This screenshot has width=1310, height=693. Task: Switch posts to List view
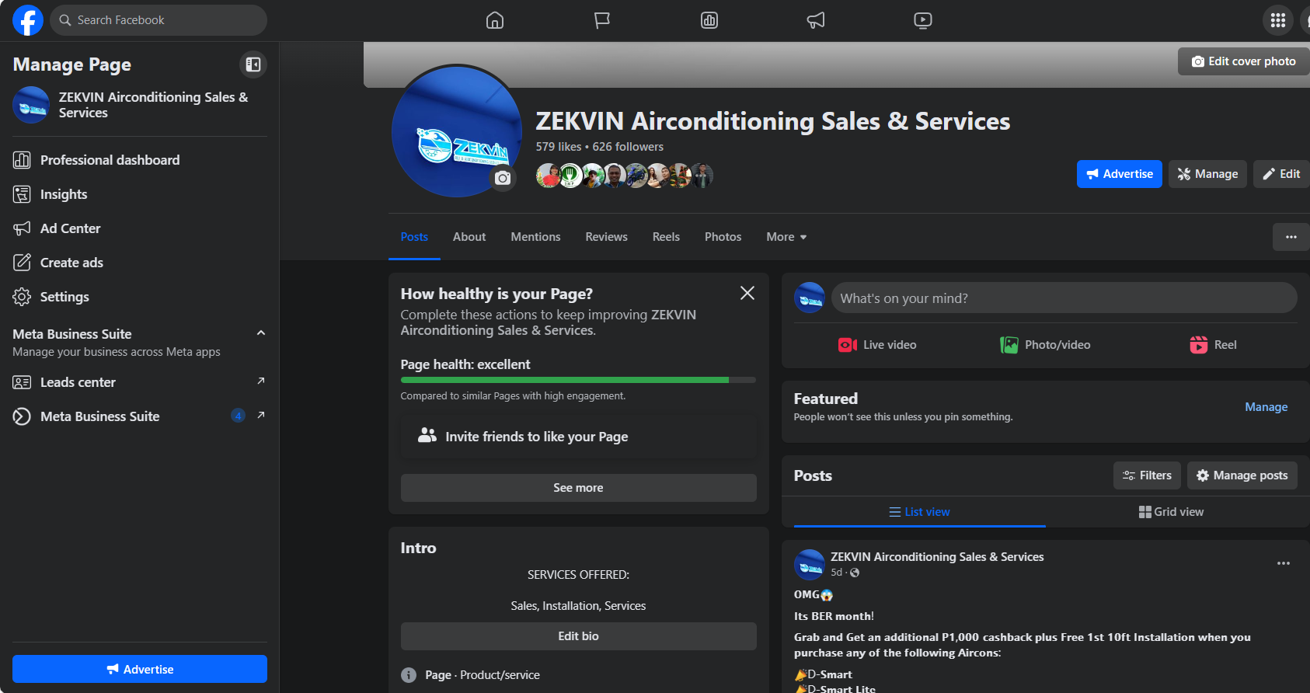919,512
